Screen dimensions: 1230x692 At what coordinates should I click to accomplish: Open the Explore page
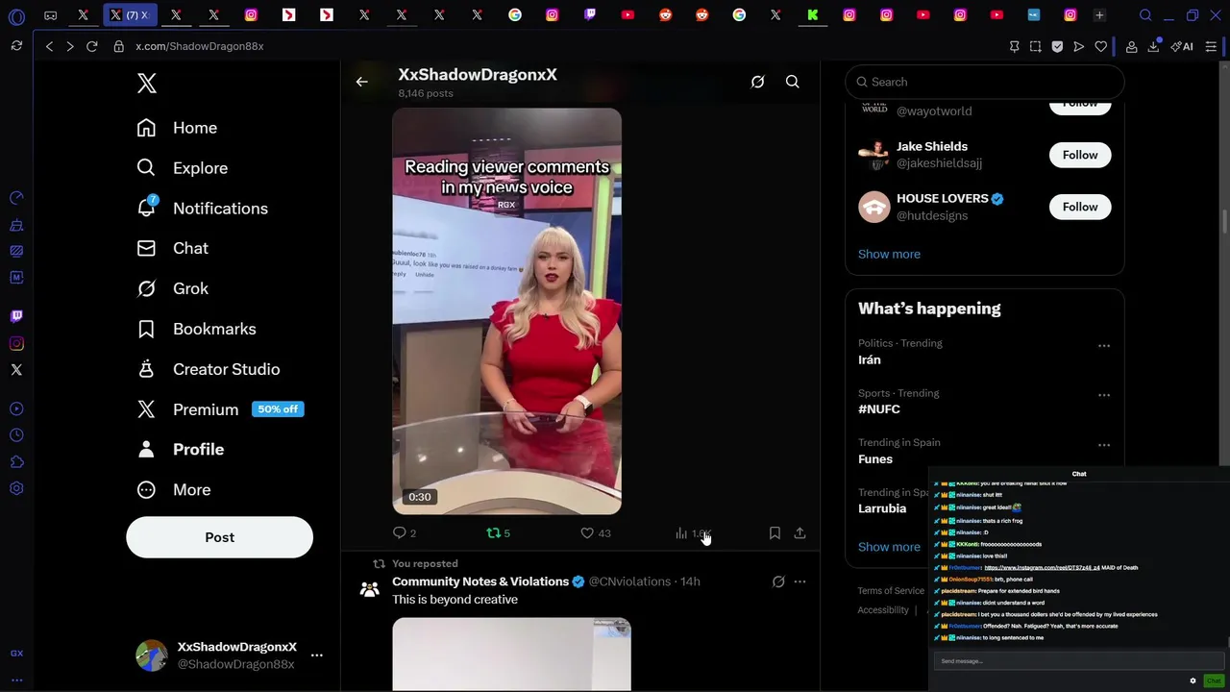182,168
